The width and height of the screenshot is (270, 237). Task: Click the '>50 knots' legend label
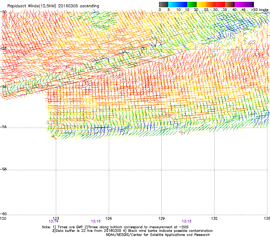click(259, 10)
